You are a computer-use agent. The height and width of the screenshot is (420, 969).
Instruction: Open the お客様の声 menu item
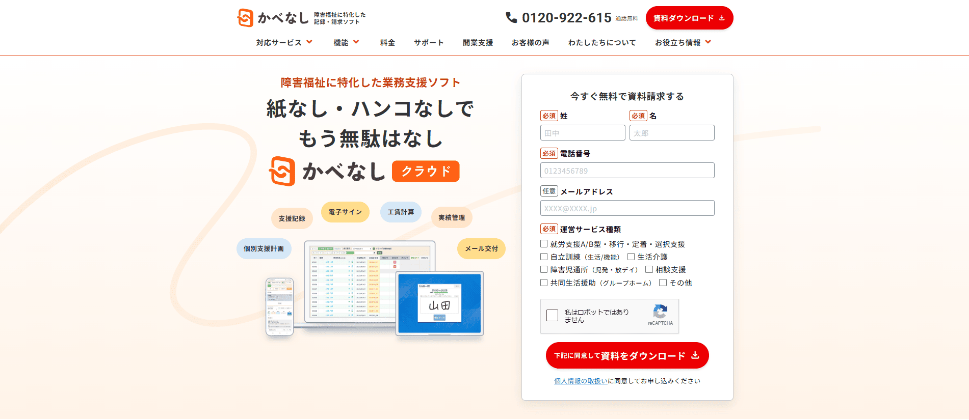(x=530, y=43)
